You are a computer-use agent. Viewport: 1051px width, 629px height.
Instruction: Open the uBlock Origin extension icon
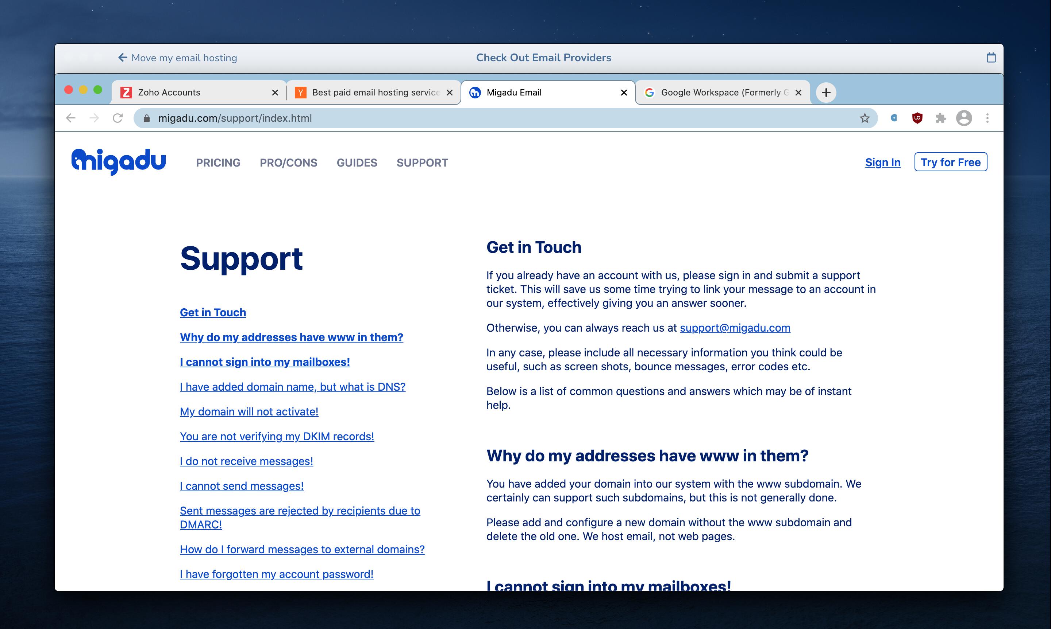(x=917, y=118)
